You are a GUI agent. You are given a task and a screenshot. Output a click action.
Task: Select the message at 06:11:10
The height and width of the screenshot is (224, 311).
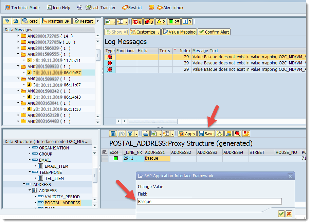coord(54,109)
